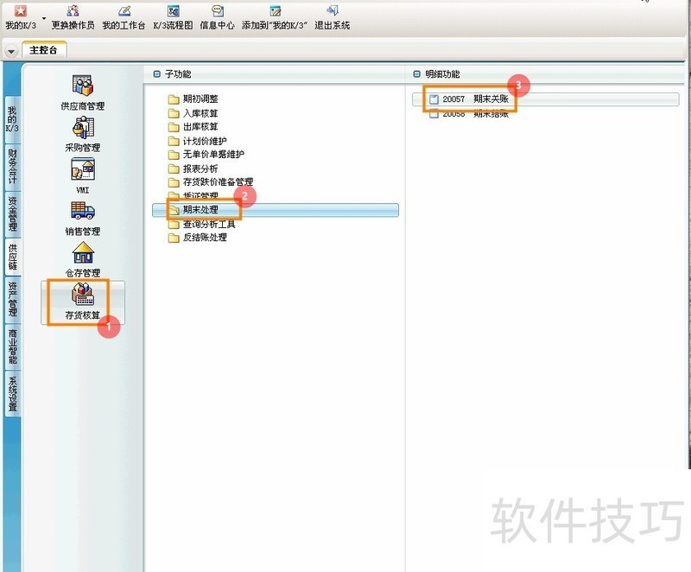Select the 财务会计 vertical side tab
The width and height of the screenshot is (691, 572).
point(12,167)
